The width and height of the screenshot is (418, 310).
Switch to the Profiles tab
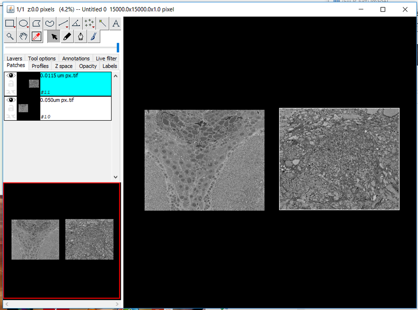coord(40,66)
